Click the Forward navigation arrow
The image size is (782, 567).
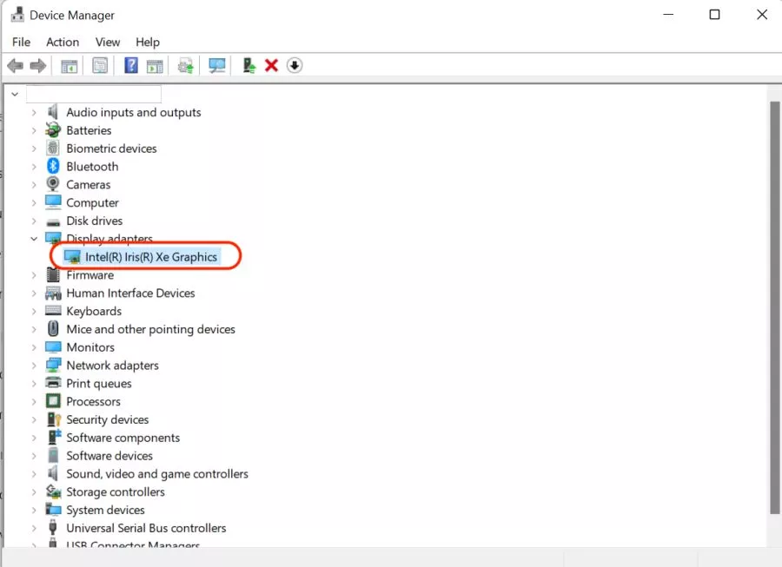[x=36, y=65]
